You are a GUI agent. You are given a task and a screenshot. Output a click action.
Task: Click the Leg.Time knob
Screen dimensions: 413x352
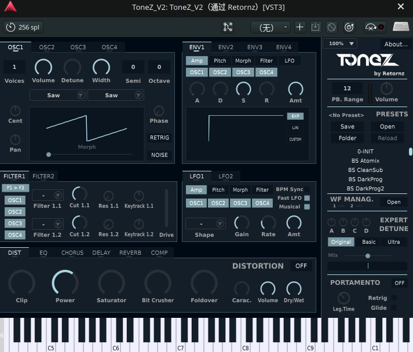coord(343,298)
